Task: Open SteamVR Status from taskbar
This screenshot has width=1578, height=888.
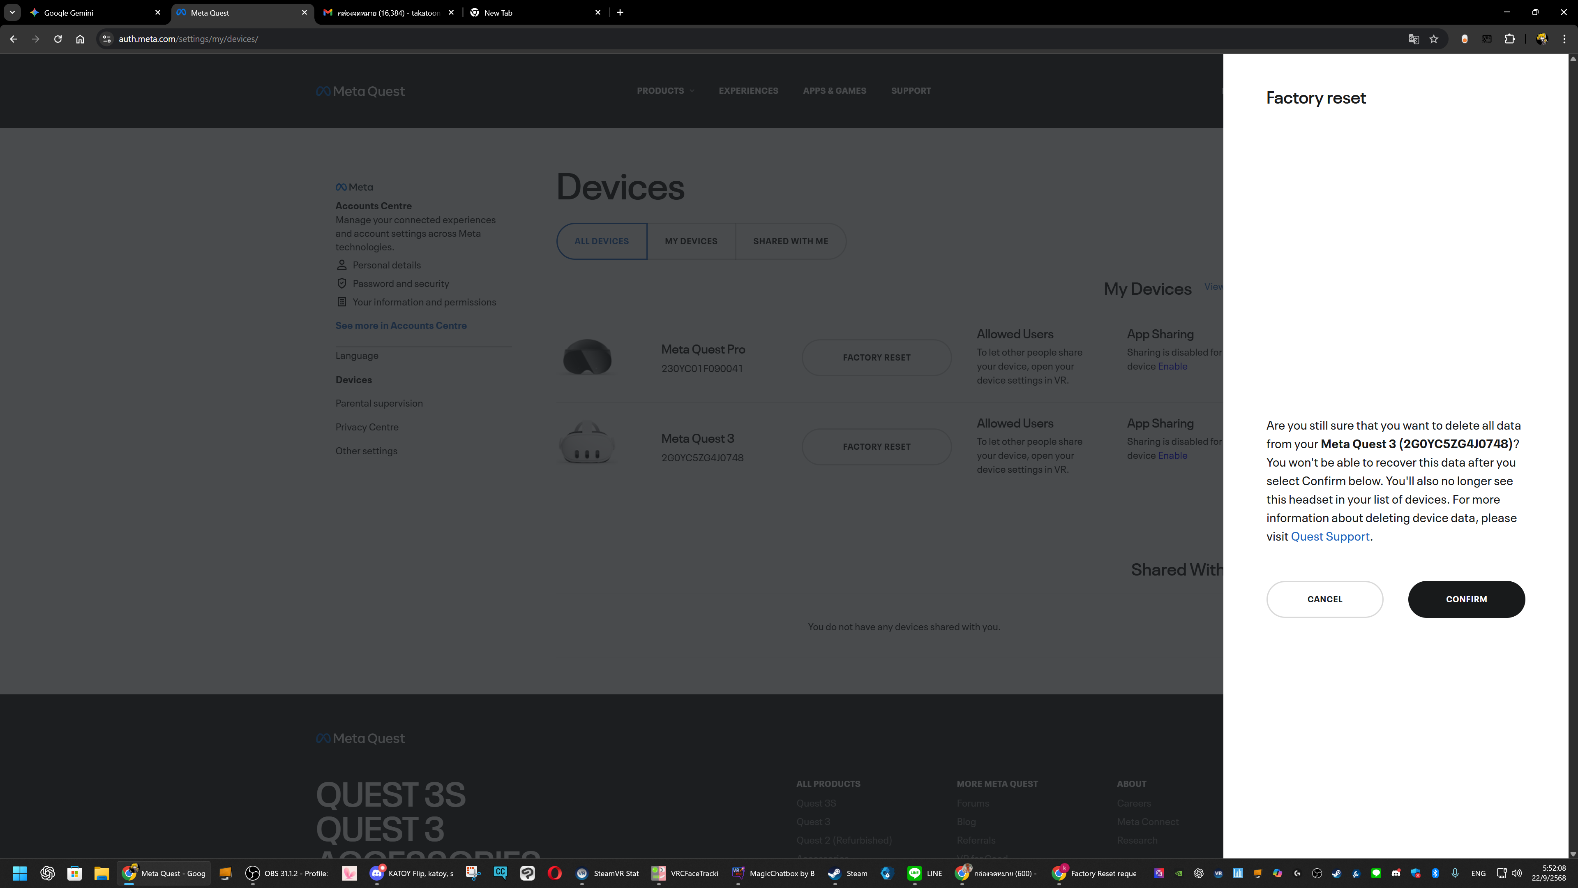Action: pyautogui.click(x=608, y=873)
